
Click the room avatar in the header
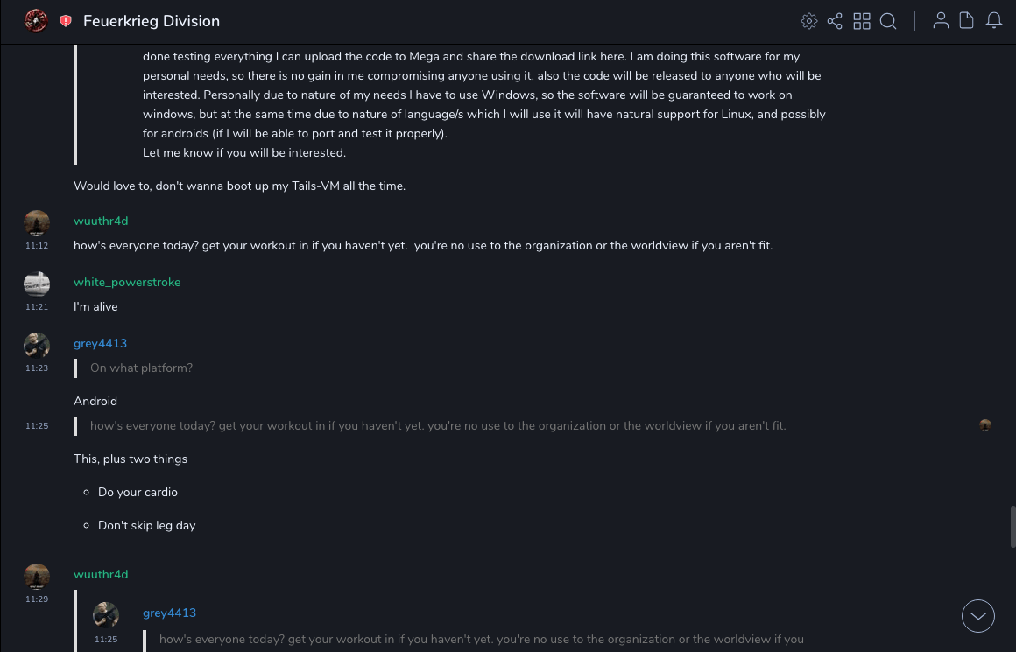point(36,21)
